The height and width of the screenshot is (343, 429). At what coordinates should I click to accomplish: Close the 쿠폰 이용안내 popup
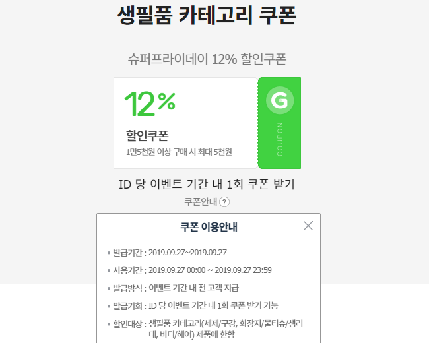click(308, 226)
